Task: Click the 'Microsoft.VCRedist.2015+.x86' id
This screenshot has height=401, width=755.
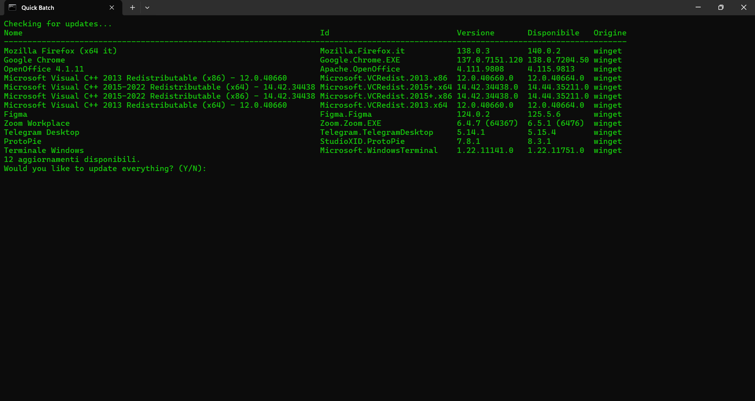Action: [x=386, y=96]
